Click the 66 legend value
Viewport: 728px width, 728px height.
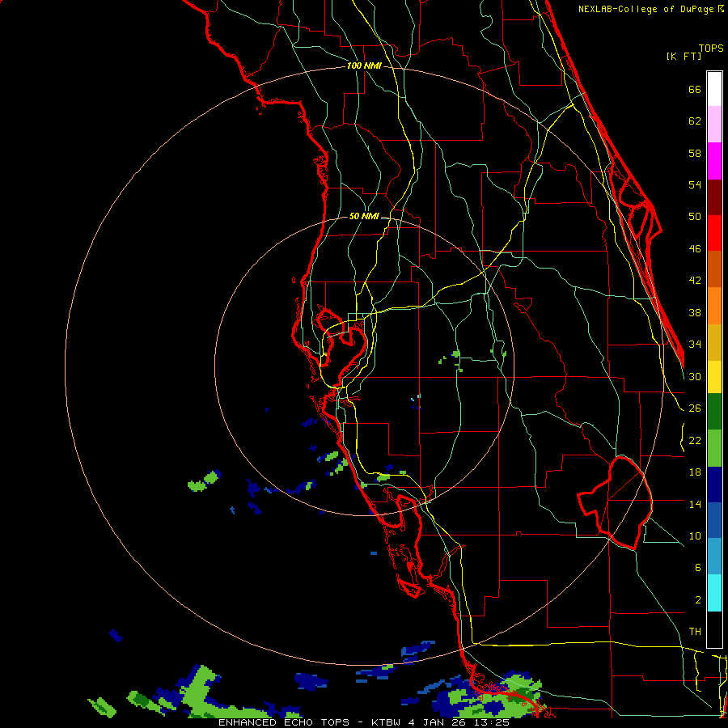pos(695,89)
